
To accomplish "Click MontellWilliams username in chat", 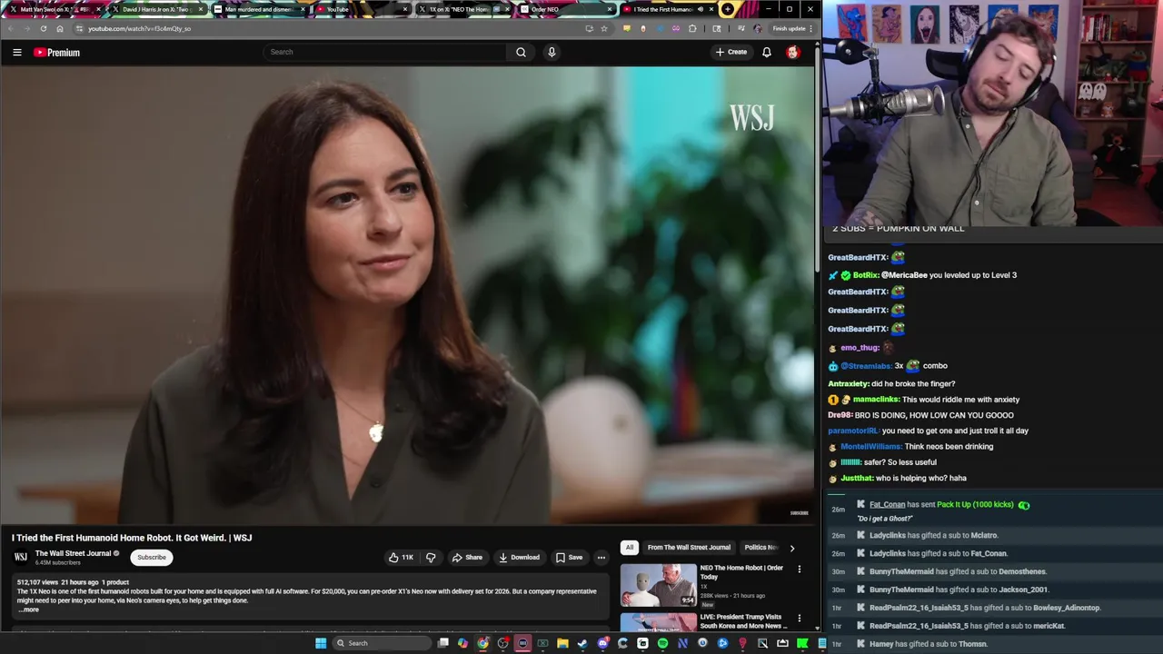I will (870, 447).
